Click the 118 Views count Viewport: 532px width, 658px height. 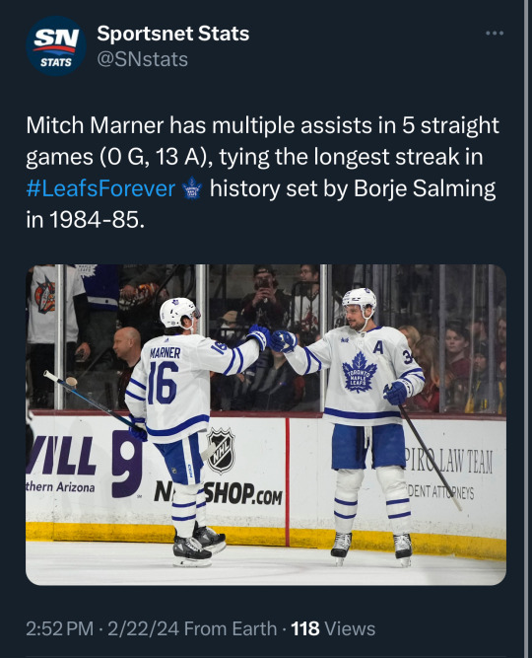tap(333, 628)
